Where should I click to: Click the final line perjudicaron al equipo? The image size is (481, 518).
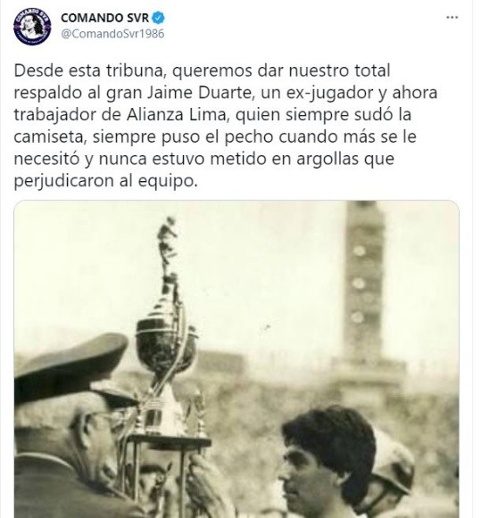pyautogui.click(x=105, y=181)
